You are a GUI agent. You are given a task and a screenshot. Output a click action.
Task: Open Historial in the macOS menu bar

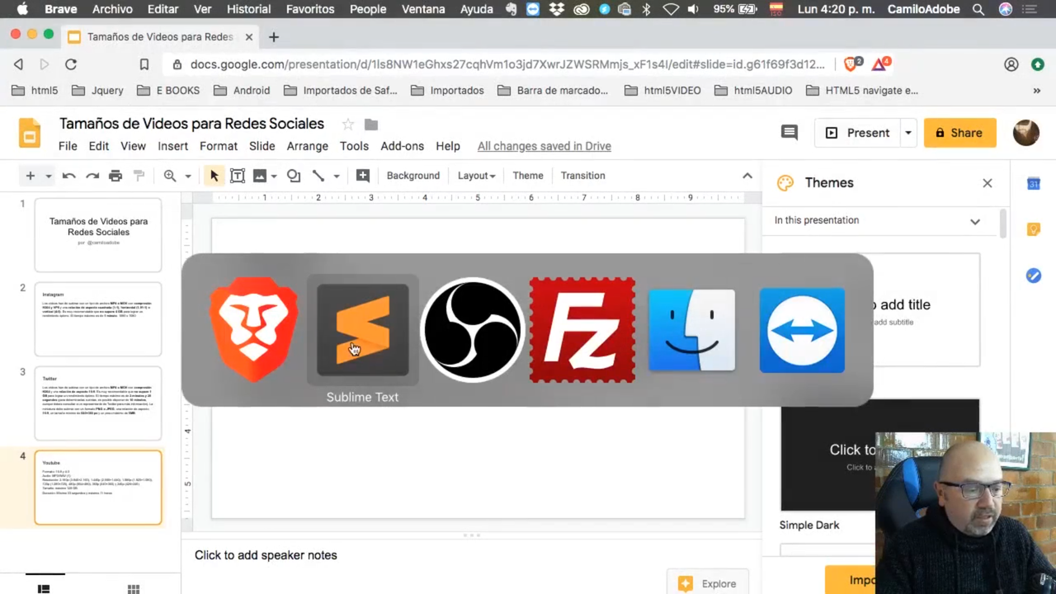point(248,9)
